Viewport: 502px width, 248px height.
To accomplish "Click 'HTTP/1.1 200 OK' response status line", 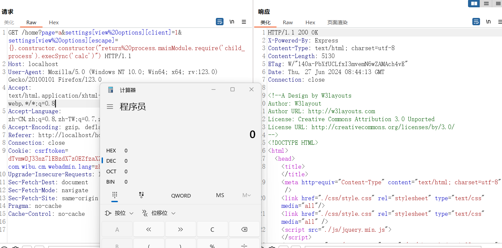I will (x=293, y=33).
